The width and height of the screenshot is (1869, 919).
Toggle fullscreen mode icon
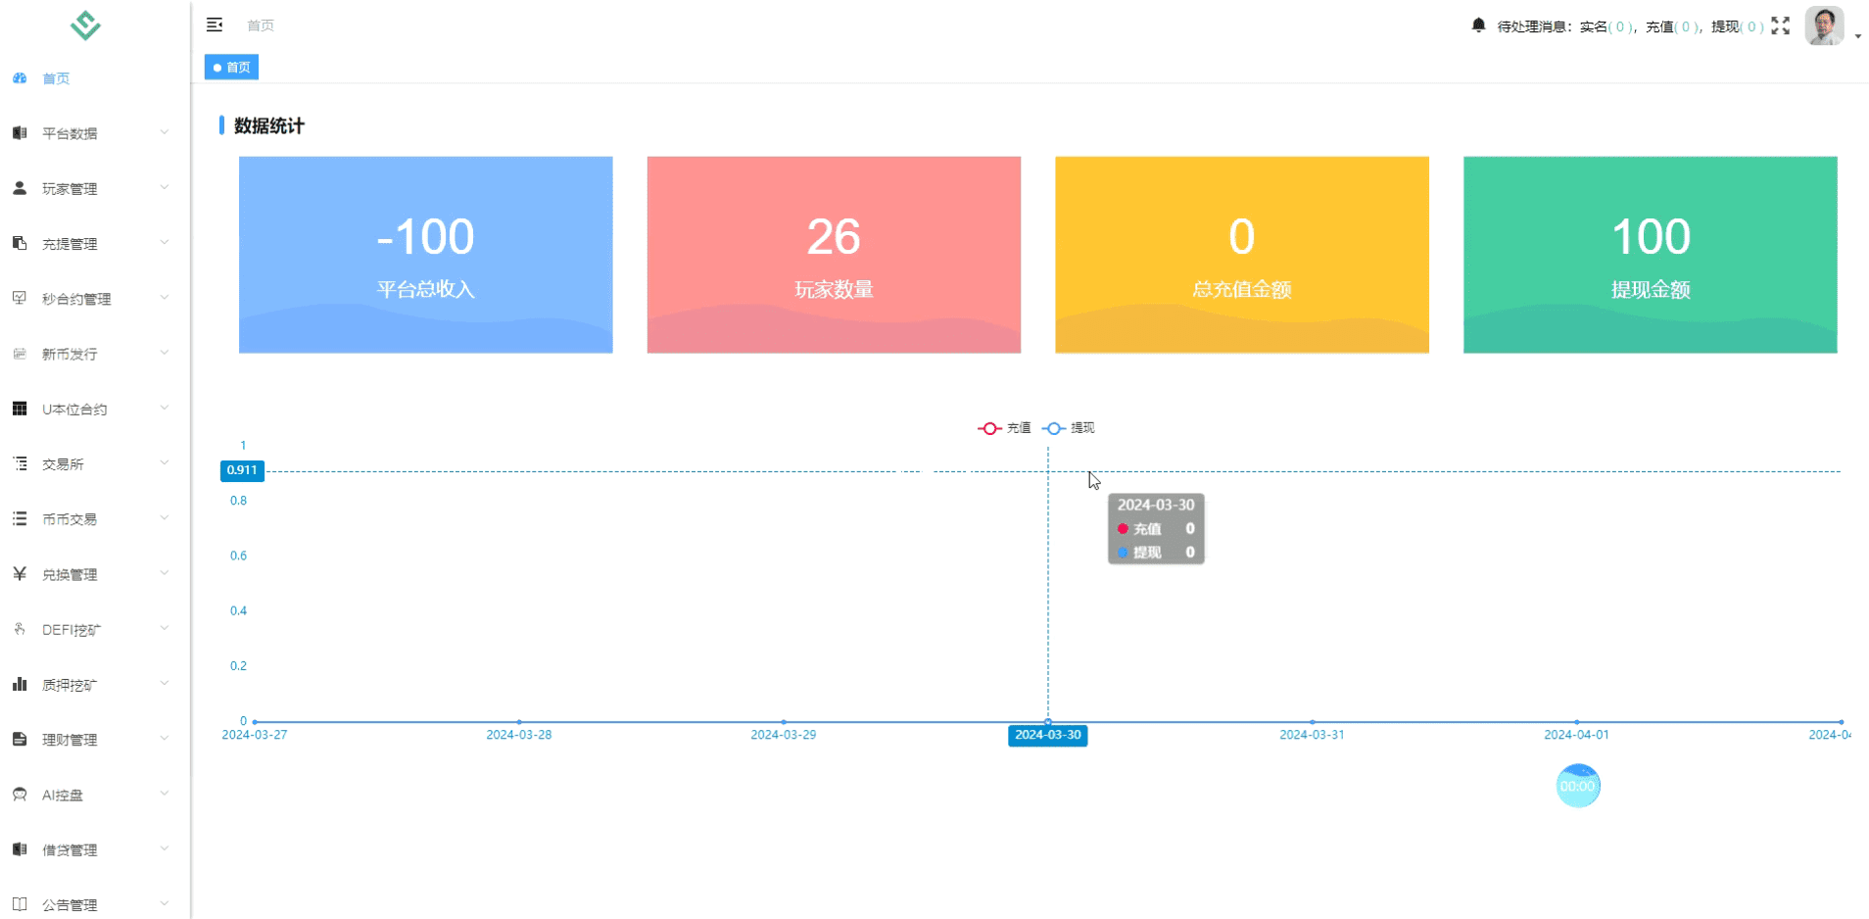[1780, 26]
